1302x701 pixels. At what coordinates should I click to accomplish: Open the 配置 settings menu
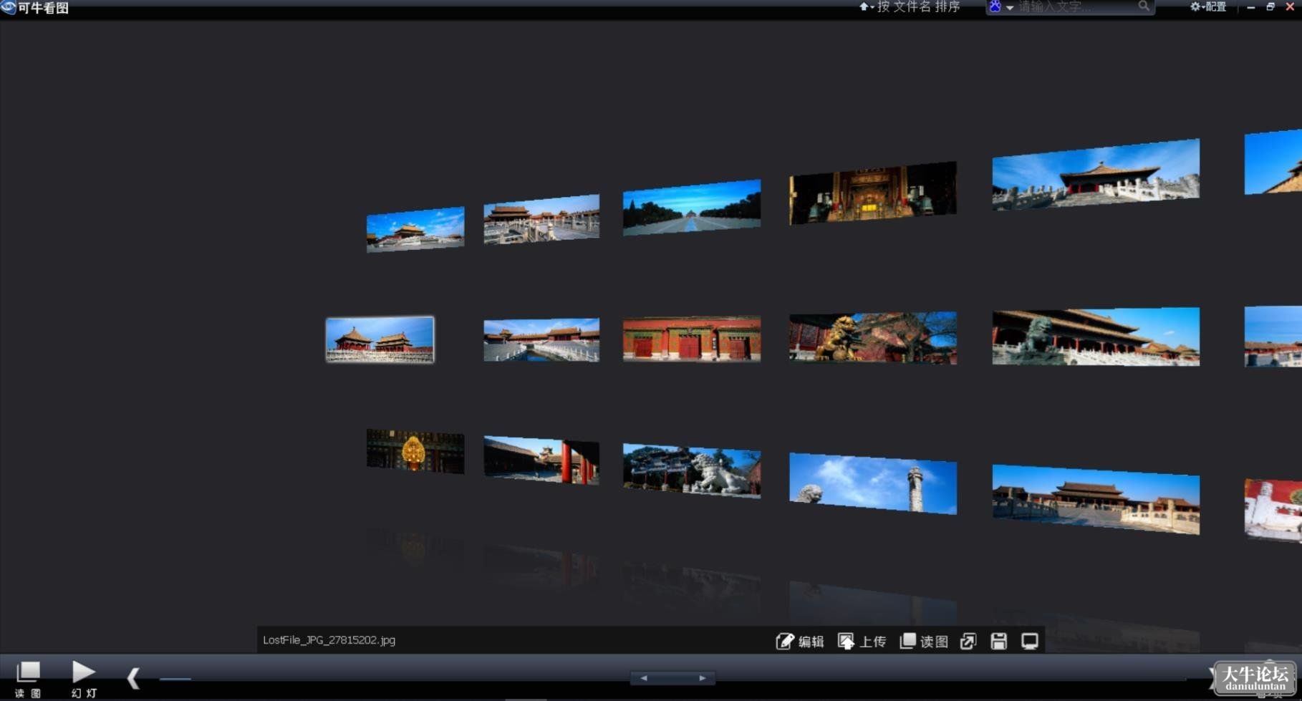coord(1208,7)
